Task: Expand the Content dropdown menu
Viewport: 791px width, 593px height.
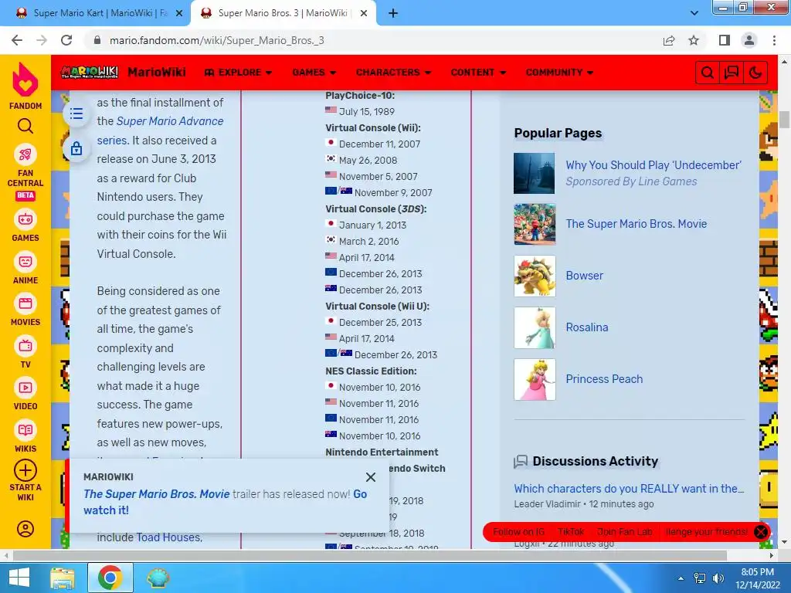Action: (x=478, y=73)
